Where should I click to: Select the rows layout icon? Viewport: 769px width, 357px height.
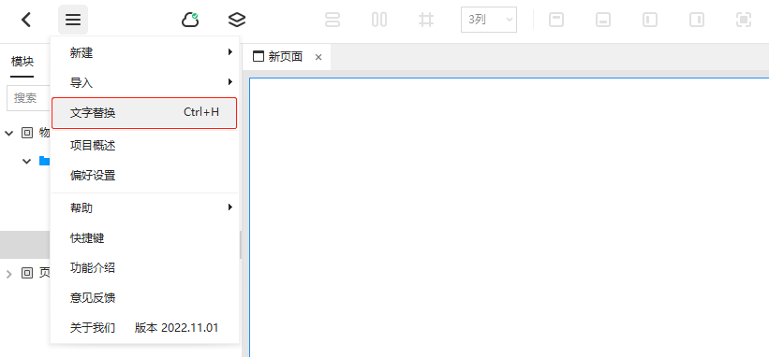pyautogui.click(x=333, y=20)
